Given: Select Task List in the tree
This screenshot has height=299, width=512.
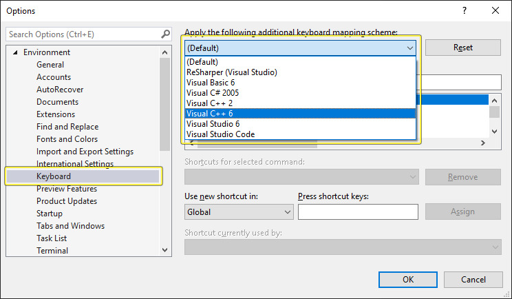Looking at the screenshot, I should click(52, 238).
